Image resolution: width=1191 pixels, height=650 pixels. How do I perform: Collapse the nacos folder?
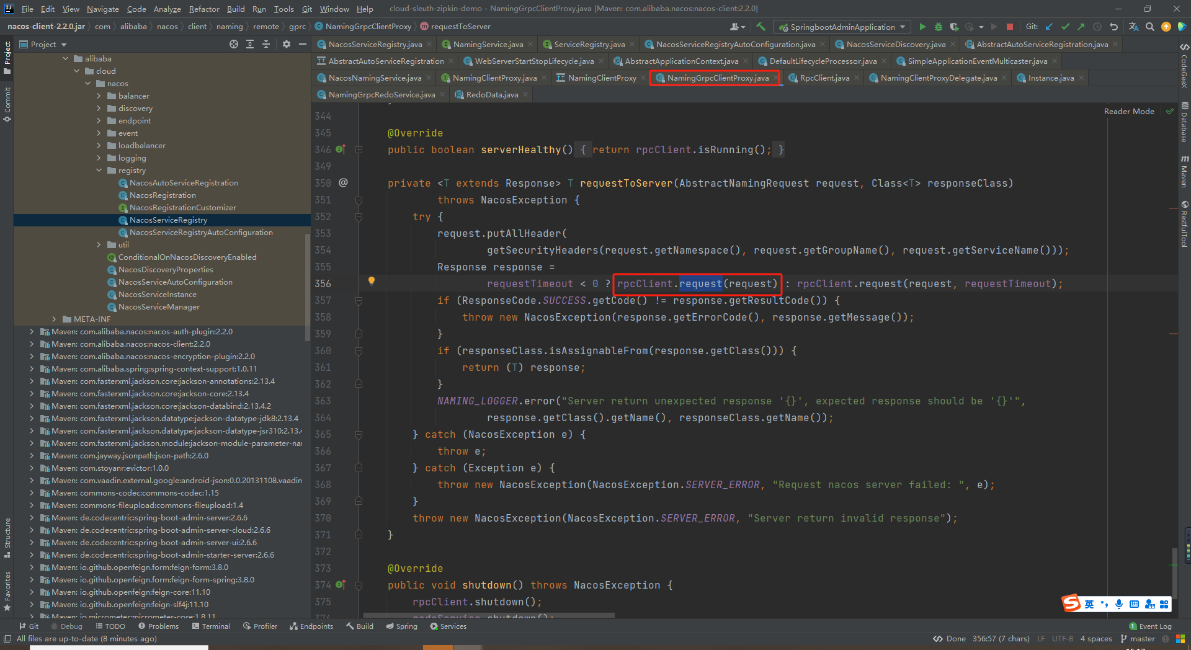(x=87, y=84)
